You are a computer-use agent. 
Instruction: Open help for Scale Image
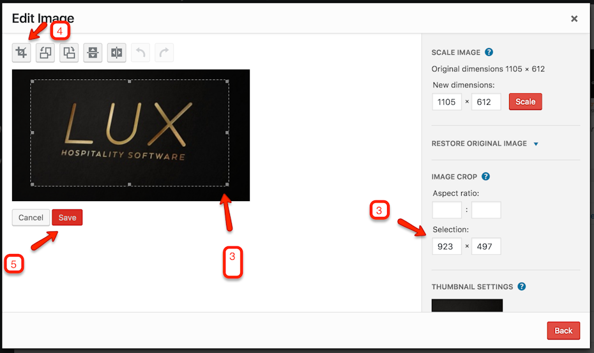point(489,52)
